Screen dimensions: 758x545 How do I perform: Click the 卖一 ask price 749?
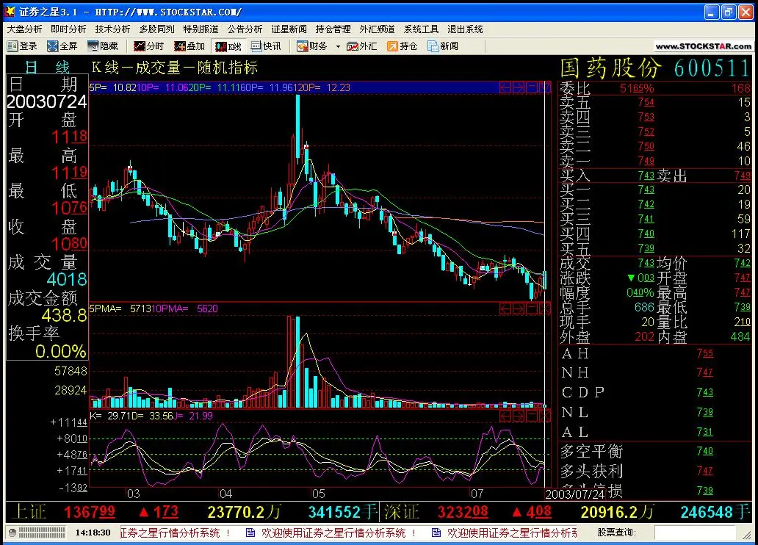click(x=646, y=161)
